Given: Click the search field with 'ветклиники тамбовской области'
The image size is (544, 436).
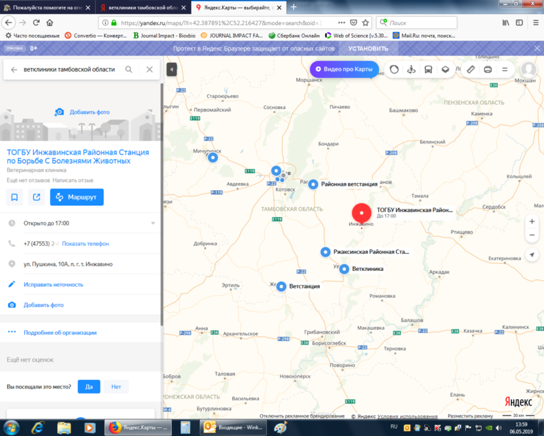Looking at the screenshot, I should (70, 69).
